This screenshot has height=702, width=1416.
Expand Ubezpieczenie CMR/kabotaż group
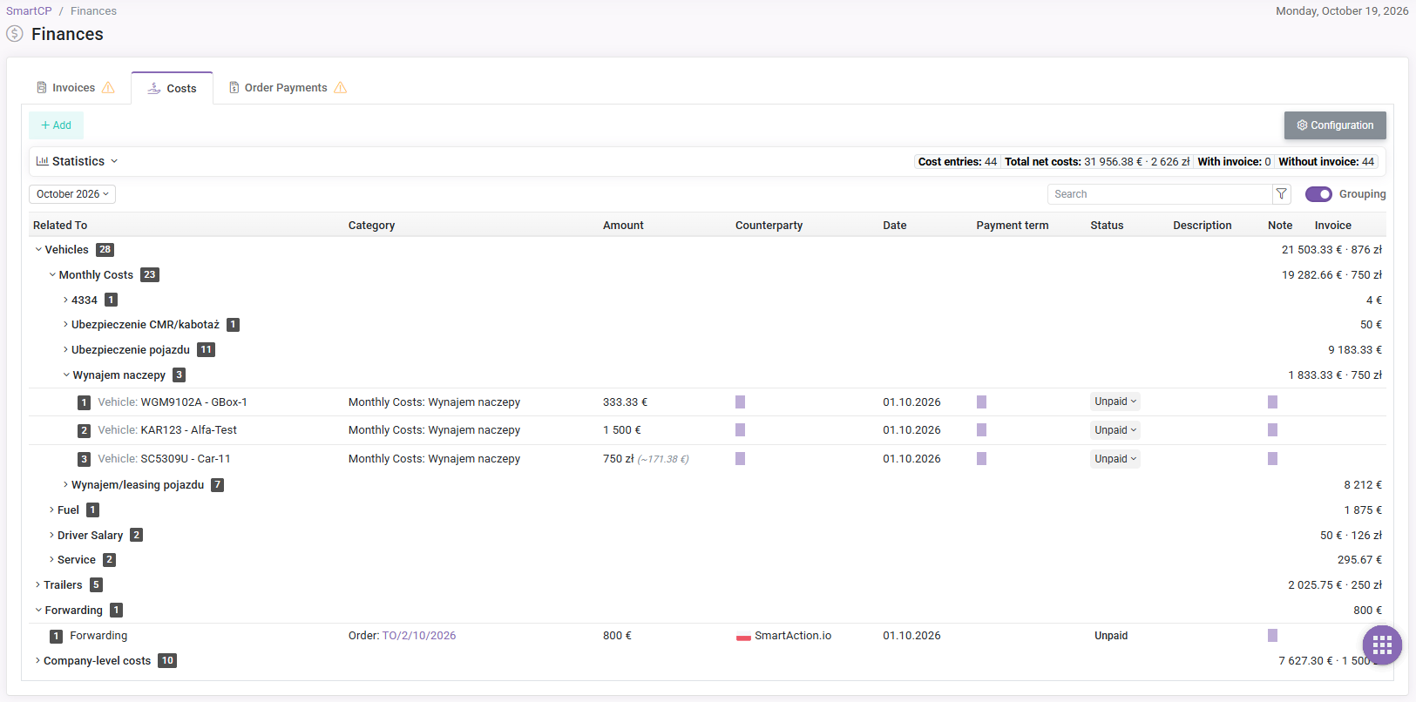[65, 325]
